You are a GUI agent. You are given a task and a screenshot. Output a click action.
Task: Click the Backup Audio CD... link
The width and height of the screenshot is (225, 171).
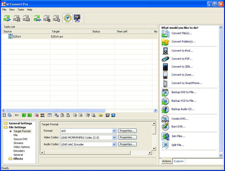coord(183,109)
